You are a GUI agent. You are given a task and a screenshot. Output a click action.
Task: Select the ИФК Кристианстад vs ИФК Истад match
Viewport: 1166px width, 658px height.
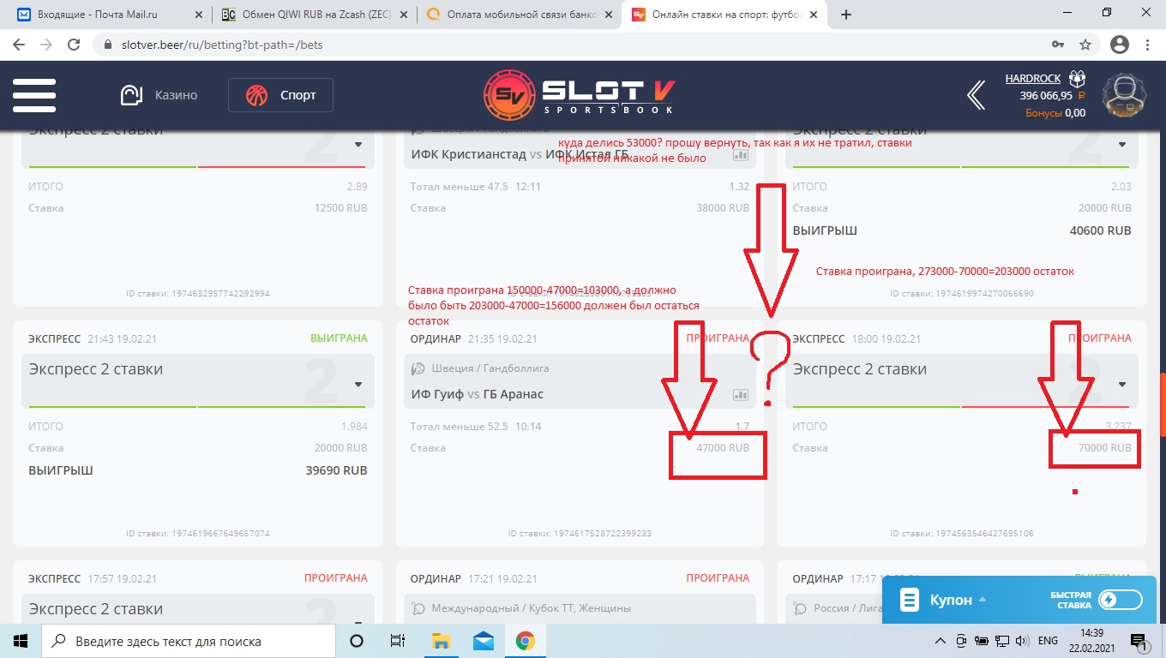tap(520, 154)
